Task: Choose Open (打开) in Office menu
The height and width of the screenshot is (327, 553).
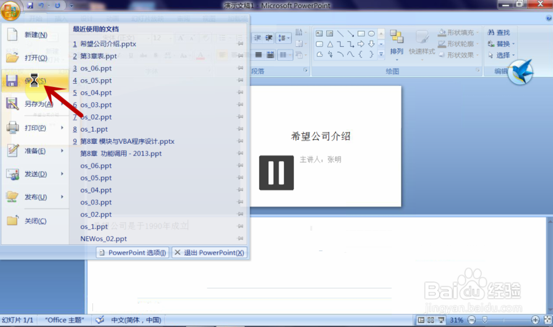Action: pos(35,58)
